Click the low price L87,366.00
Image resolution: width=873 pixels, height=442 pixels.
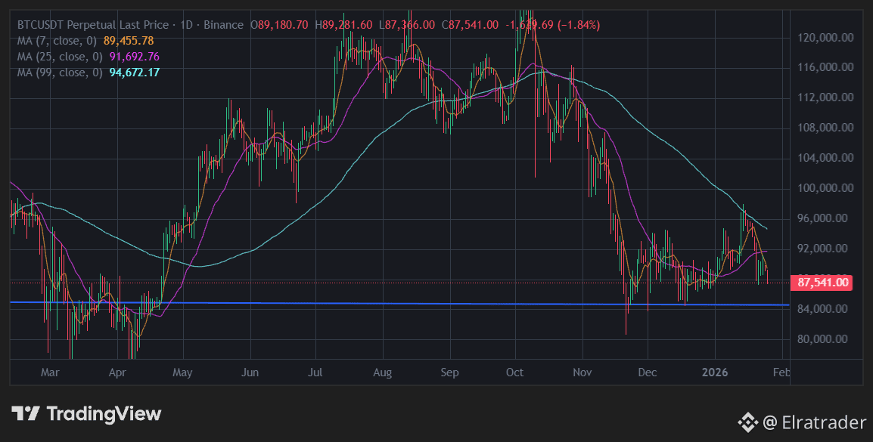pyautogui.click(x=407, y=25)
